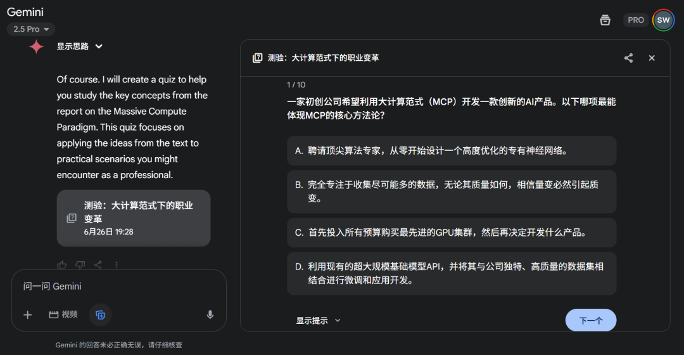Expand the 显示思路 thinking section
Viewport: 684px width, 355px height.
(x=80, y=46)
